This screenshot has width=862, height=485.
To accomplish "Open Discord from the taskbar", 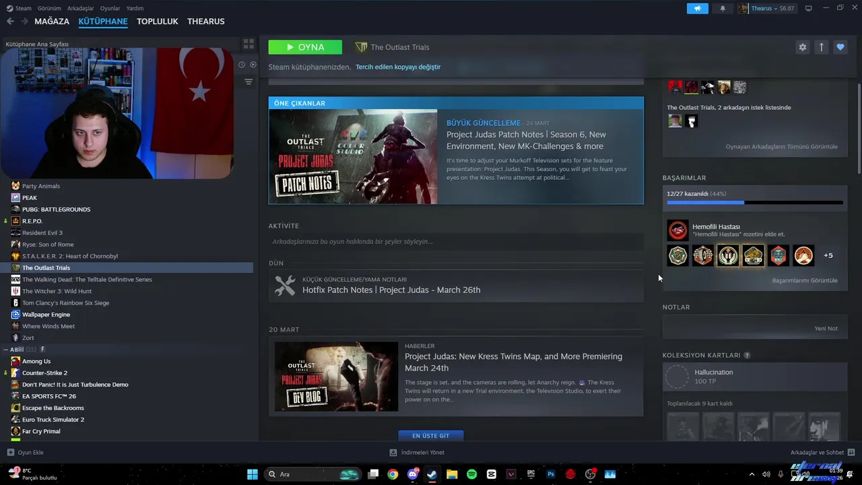I will pyautogui.click(x=413, y=474).
